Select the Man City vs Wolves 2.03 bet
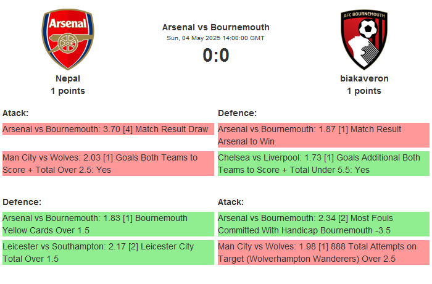 pyautogui.click(x=108, y=164)
